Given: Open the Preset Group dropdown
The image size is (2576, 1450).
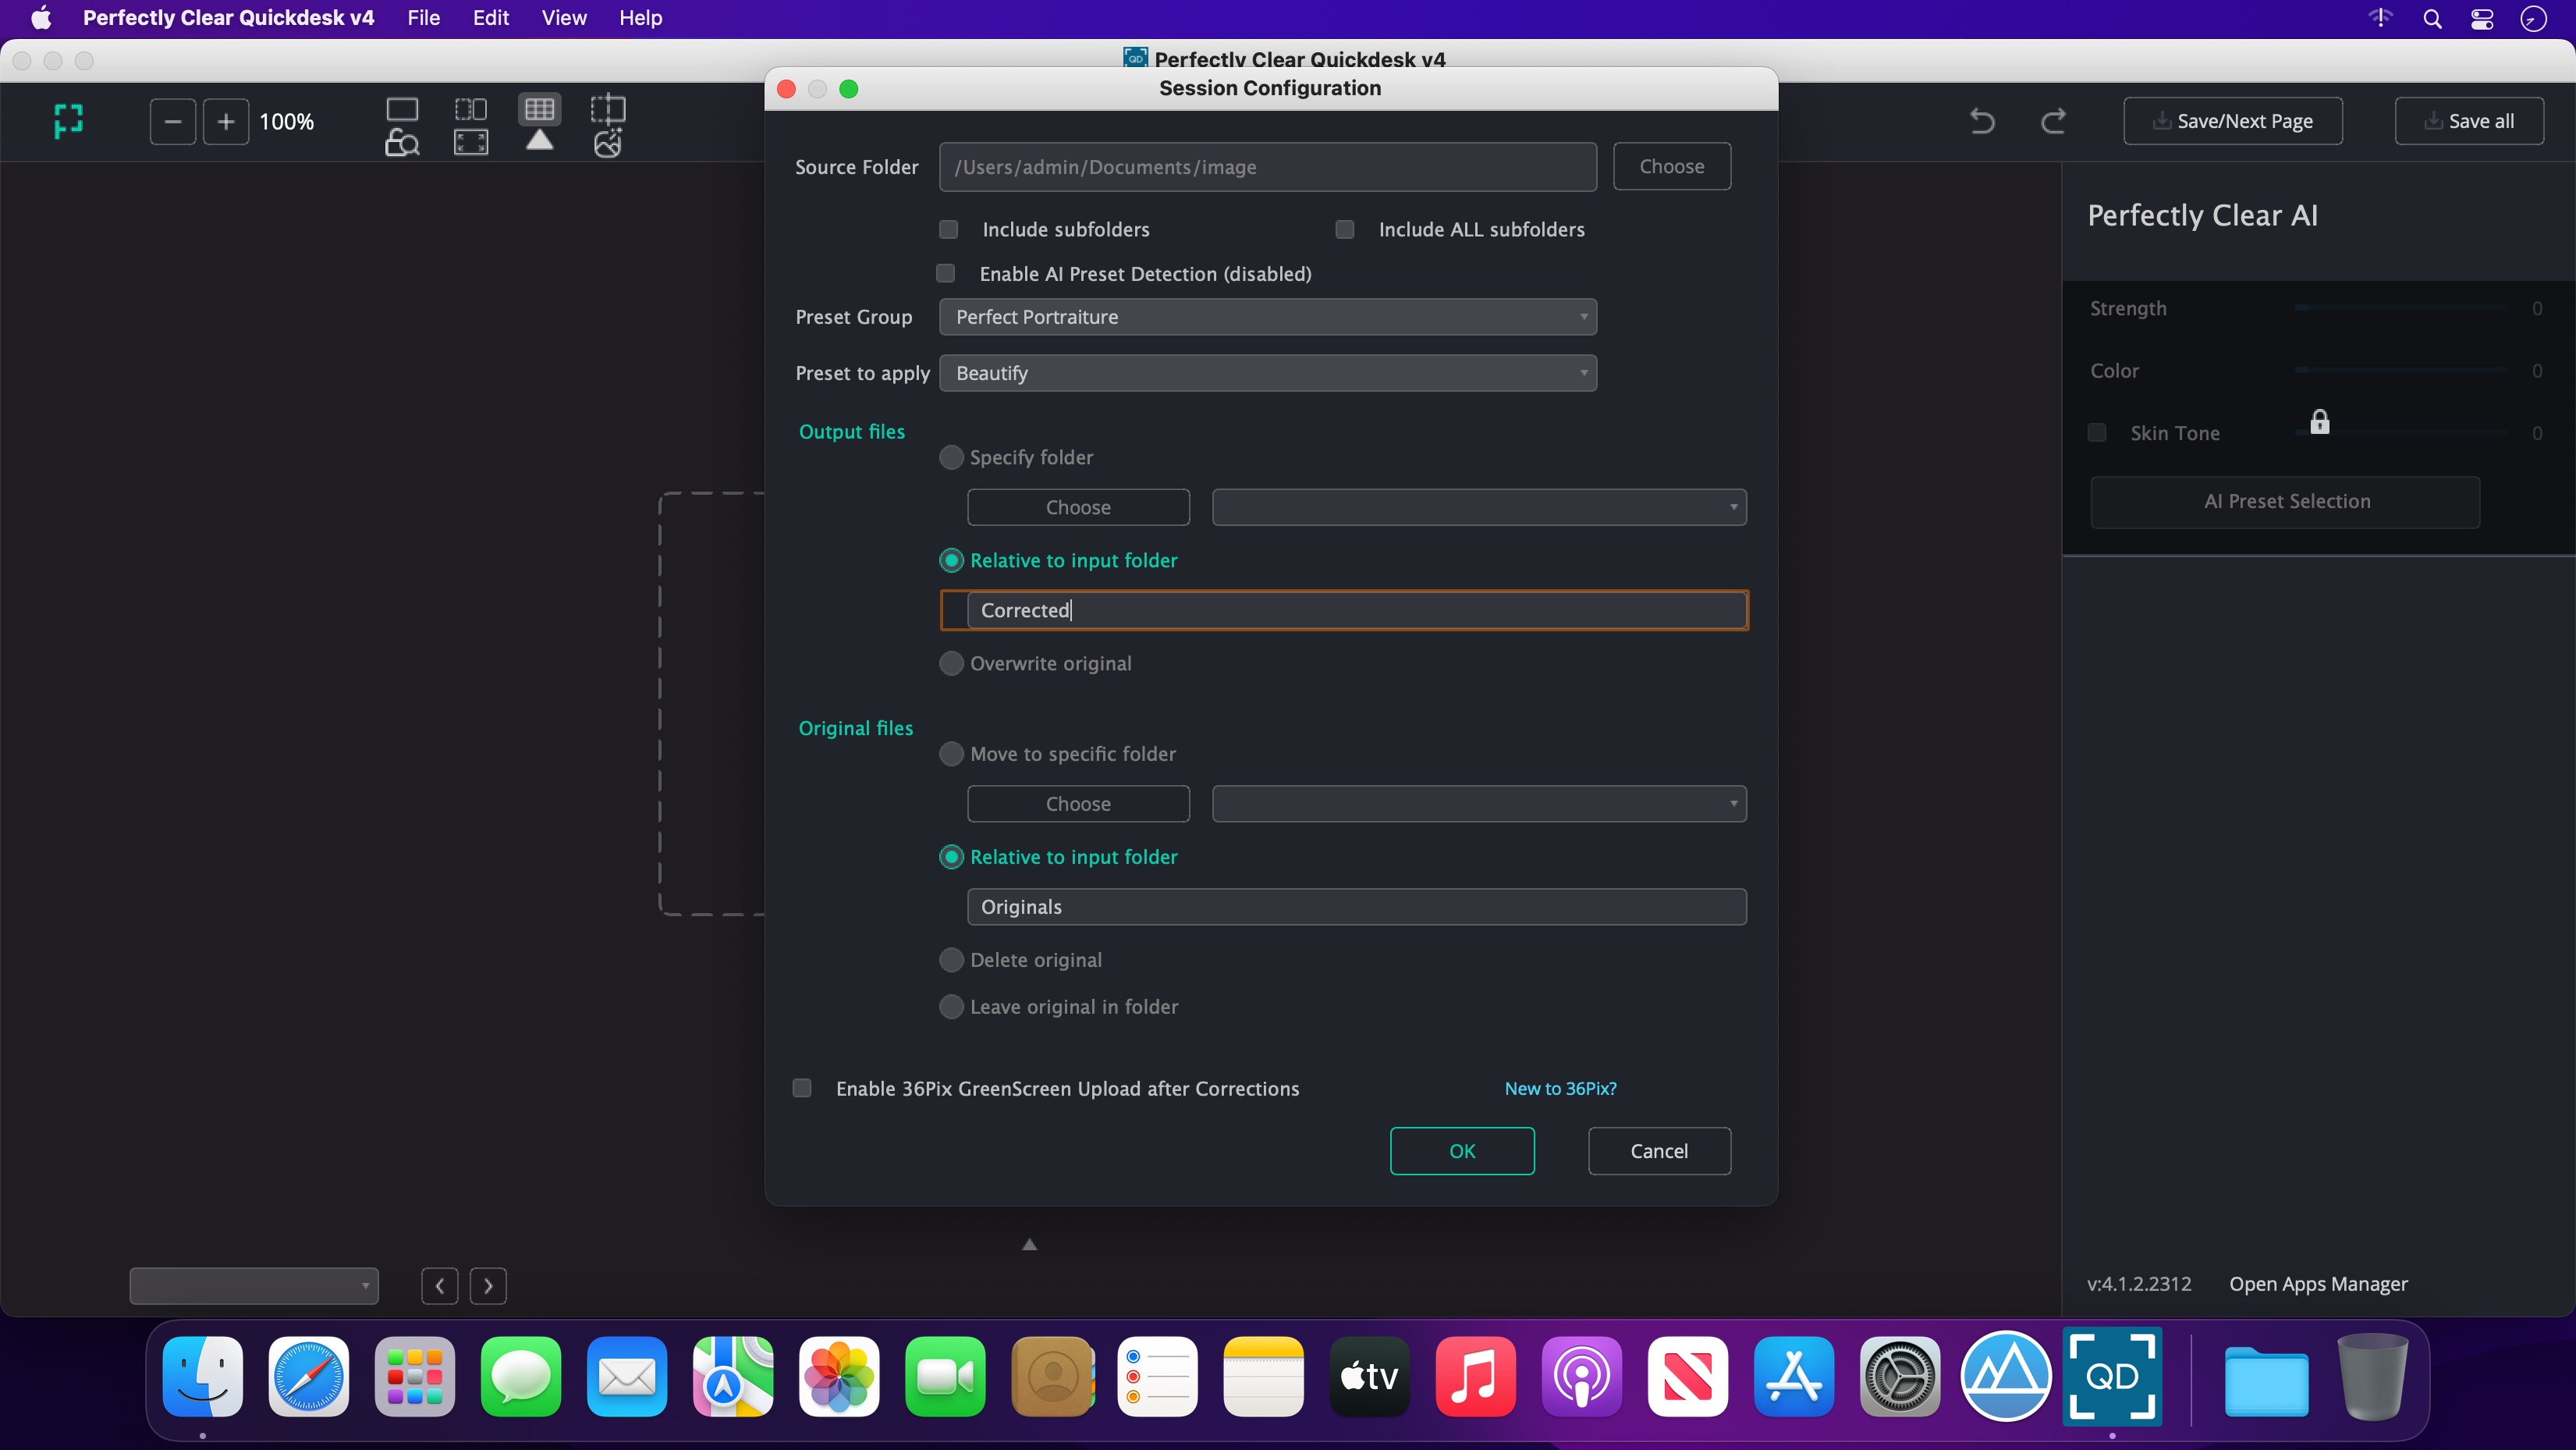Looking at the screenshot, I should (x=1268, y=317).
